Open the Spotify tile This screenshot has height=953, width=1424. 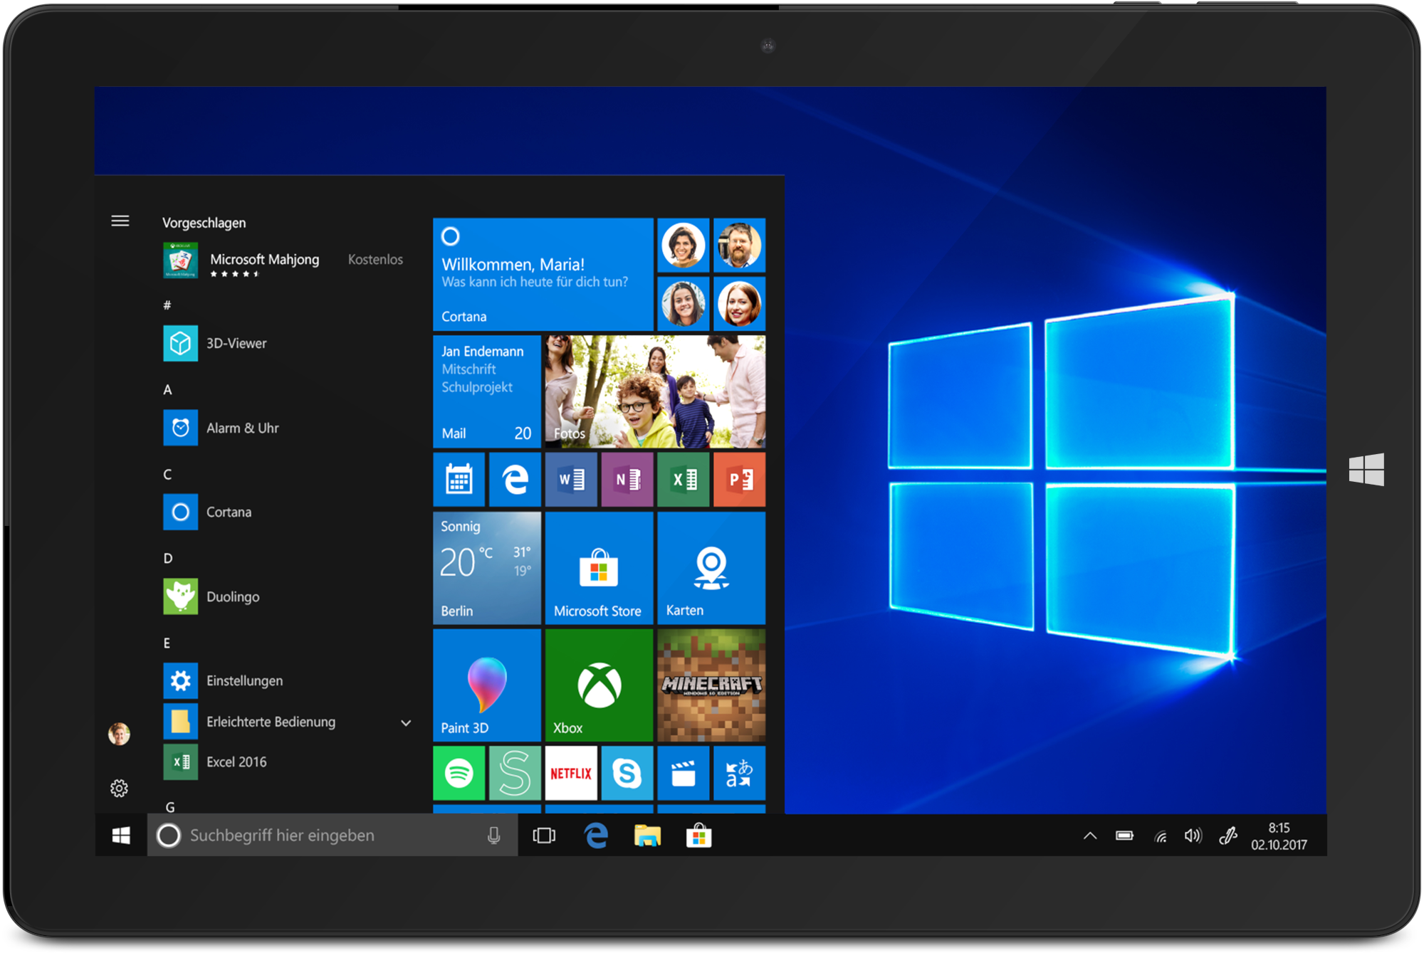[459, 773]
